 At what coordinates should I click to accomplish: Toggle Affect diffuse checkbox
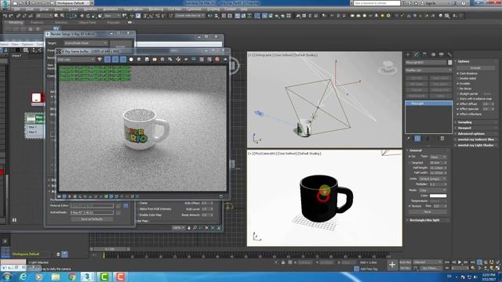pos(458,104)
